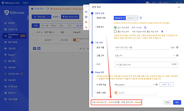Screen dimensions: 184x111
Task: Select the temporary computing power radio button
Action: click(115, 28)
